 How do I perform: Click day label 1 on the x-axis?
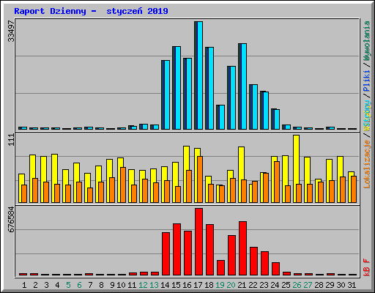point(24,285)
